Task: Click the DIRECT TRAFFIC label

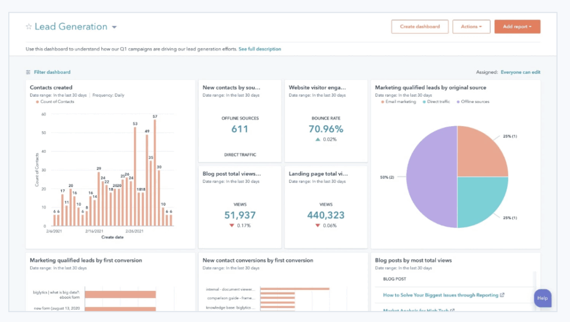Action: tap(240, 155)
